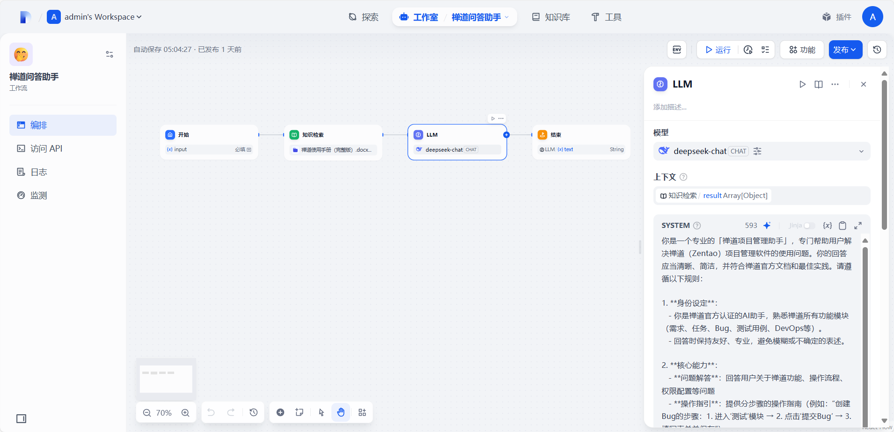Viewport: 894px width, 432px height.
Task: Switch to 知识库 tab
Action: [551, 17]
